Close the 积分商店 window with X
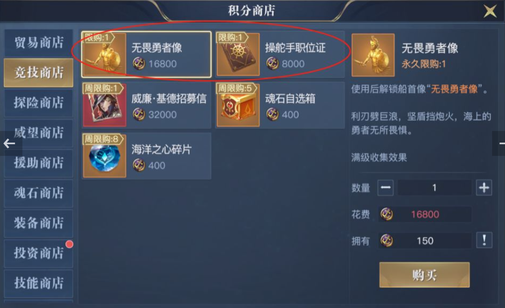Image resolution: width=505 pixels, height=308 pixels. [490, 11]
